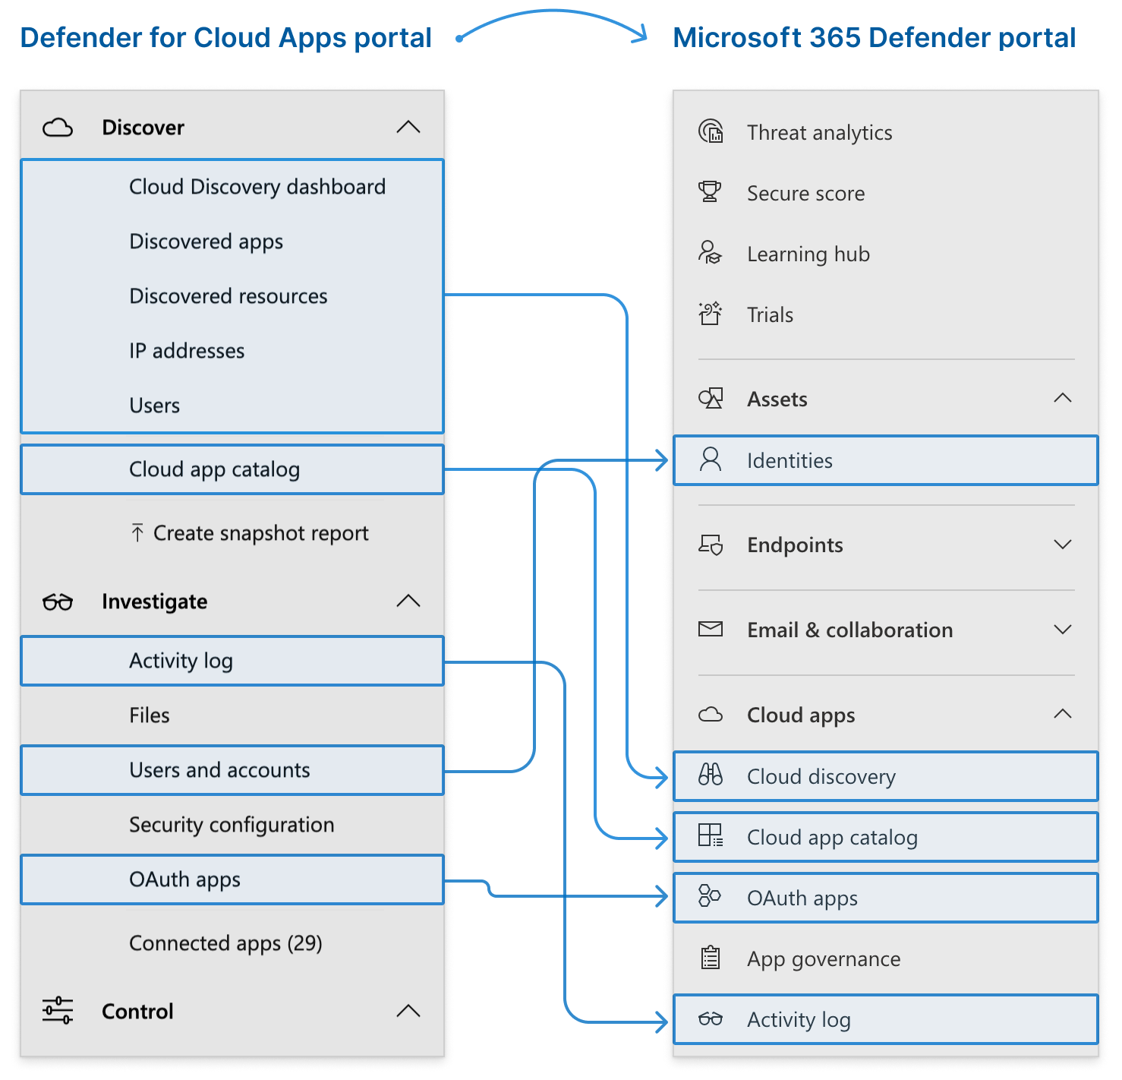
Task: Collapse the Discover section chevron
Action: pos(408,127)
